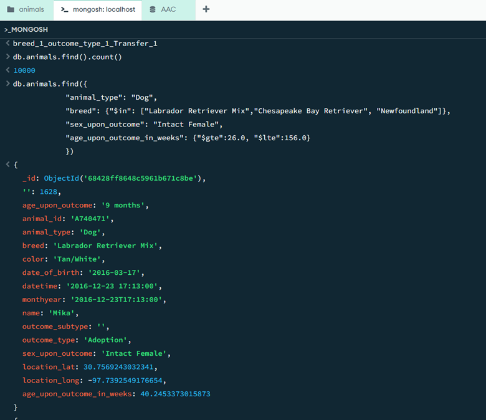Click the >_MONGOSH header label
The width and height of the screenshot is (486, 420).
(x=26, y=30)
